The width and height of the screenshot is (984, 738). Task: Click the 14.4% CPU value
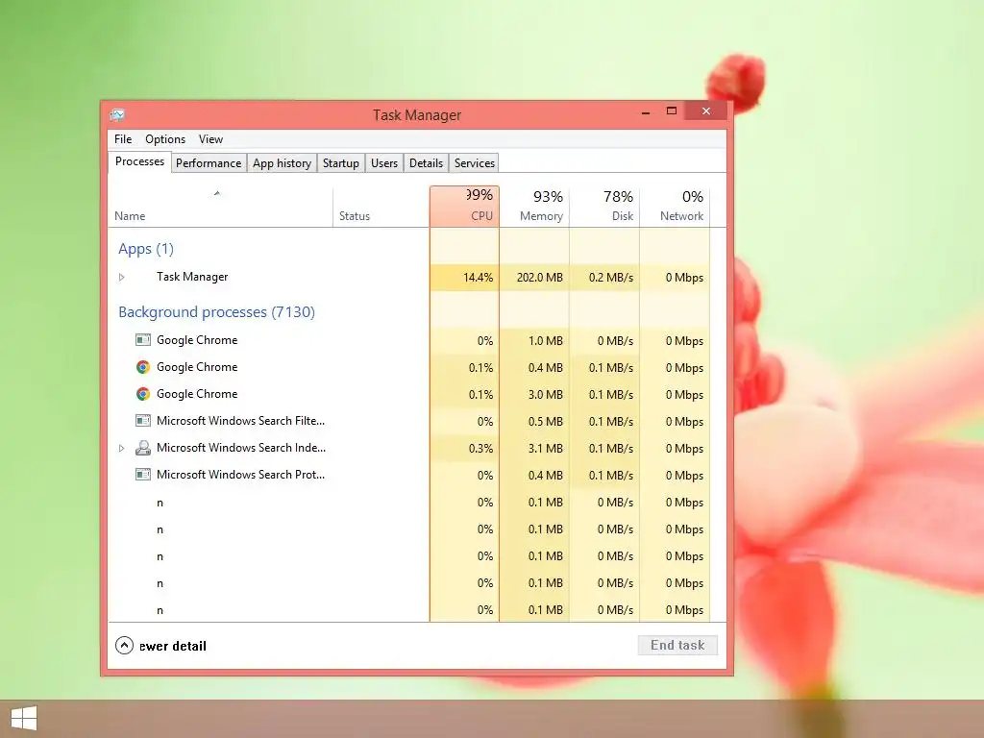(478, 278)
